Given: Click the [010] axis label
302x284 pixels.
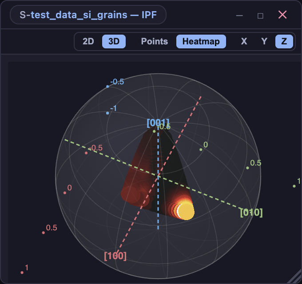Looking at the screenshot, I should (x=251, y=213).
